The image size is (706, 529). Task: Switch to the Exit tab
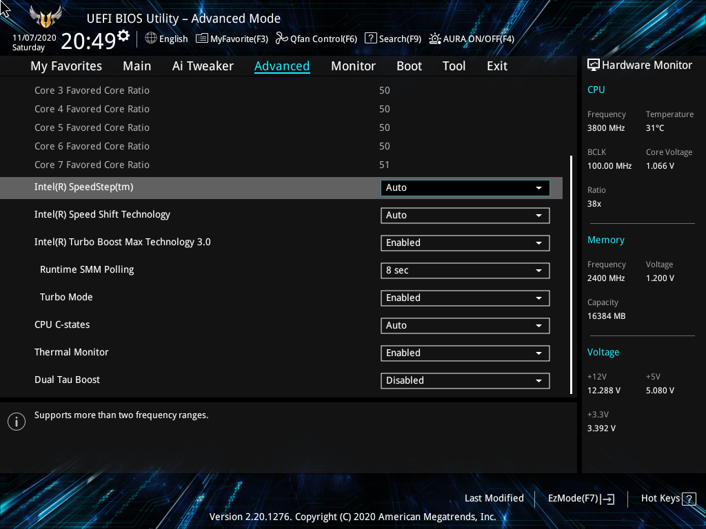point(497,66)
